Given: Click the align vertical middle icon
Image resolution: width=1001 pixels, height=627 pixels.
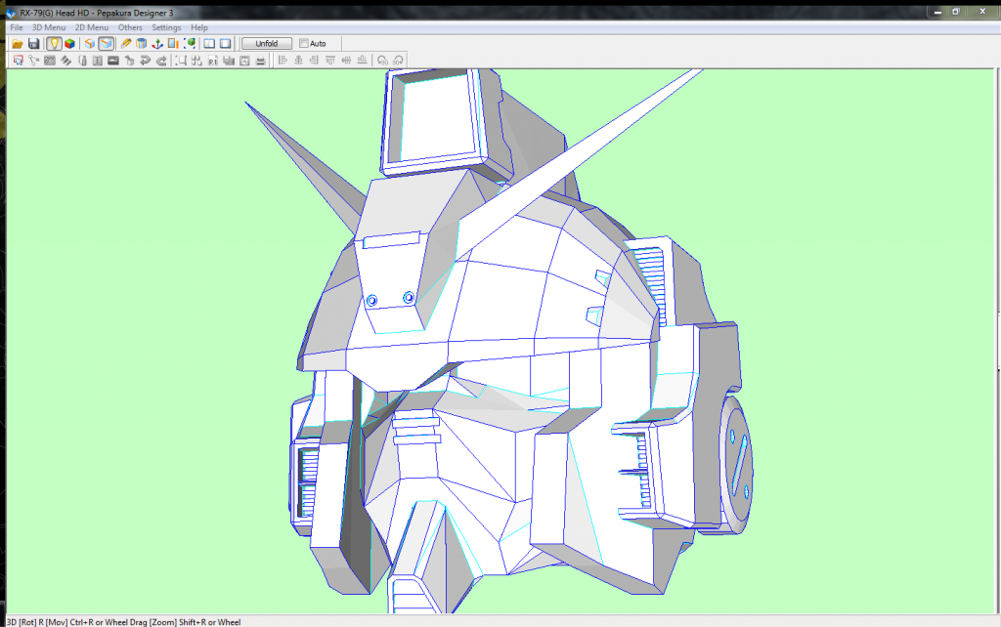Looking at the screenshot, I should tap(346, 61).
